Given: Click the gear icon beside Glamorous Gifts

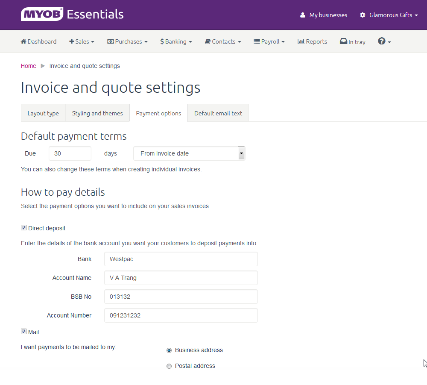Looking at the screenshot, I should [x=363, y=15].
